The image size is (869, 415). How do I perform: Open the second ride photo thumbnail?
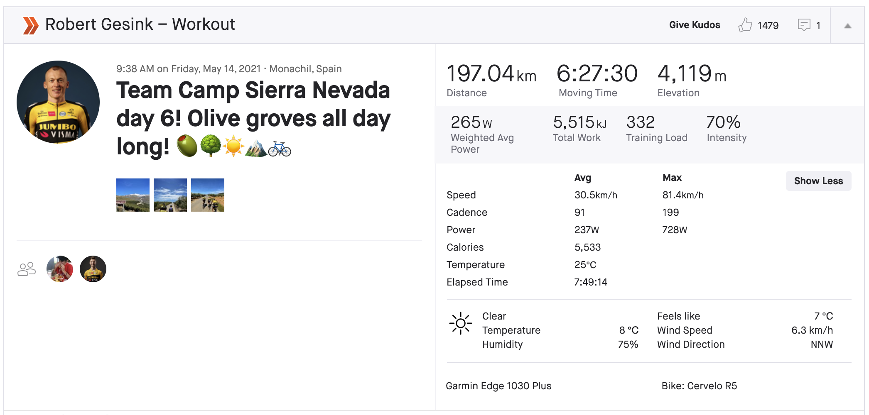[x=170, y=195]
